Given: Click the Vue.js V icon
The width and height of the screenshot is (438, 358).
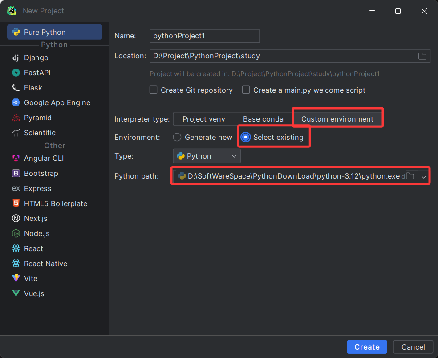Looking at the screenshot, I should tap(16, 293).
